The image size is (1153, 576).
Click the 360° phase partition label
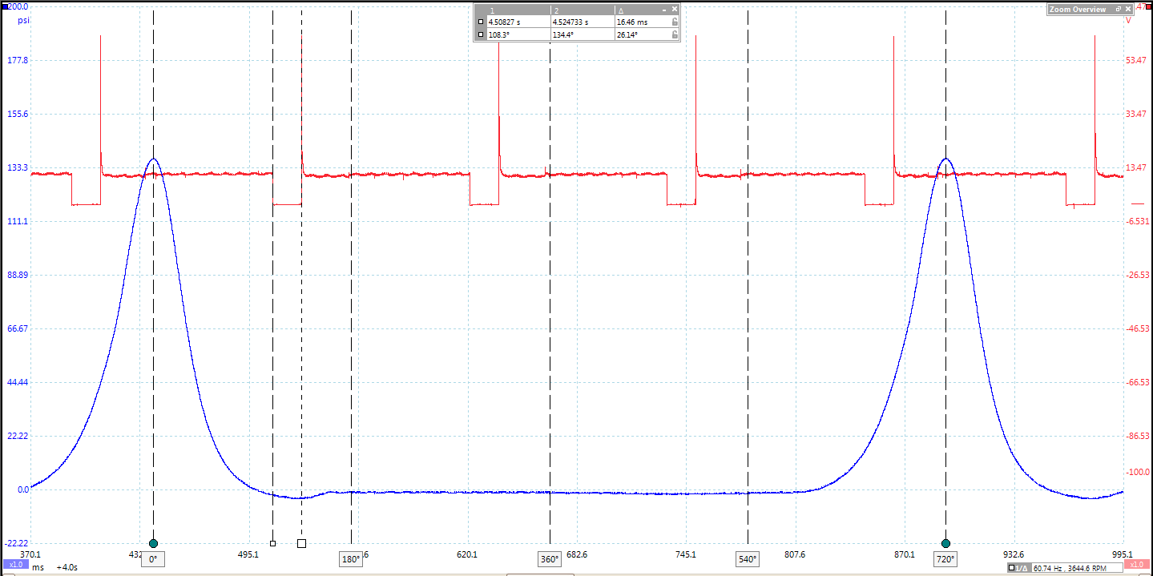[550, 559]
